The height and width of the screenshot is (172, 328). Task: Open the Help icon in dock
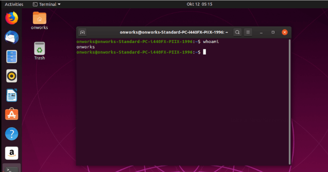coord(12,134)
